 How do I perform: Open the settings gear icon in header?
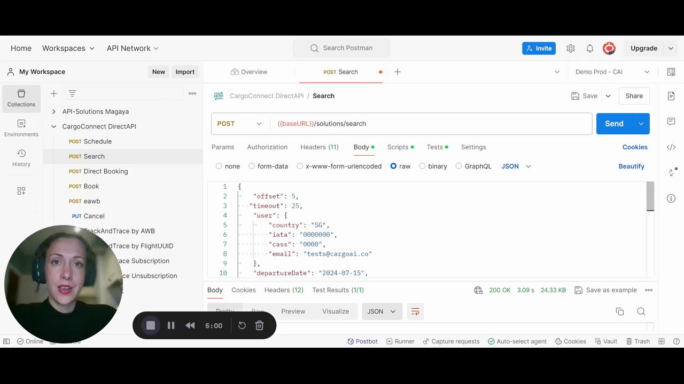coord(571,48)
